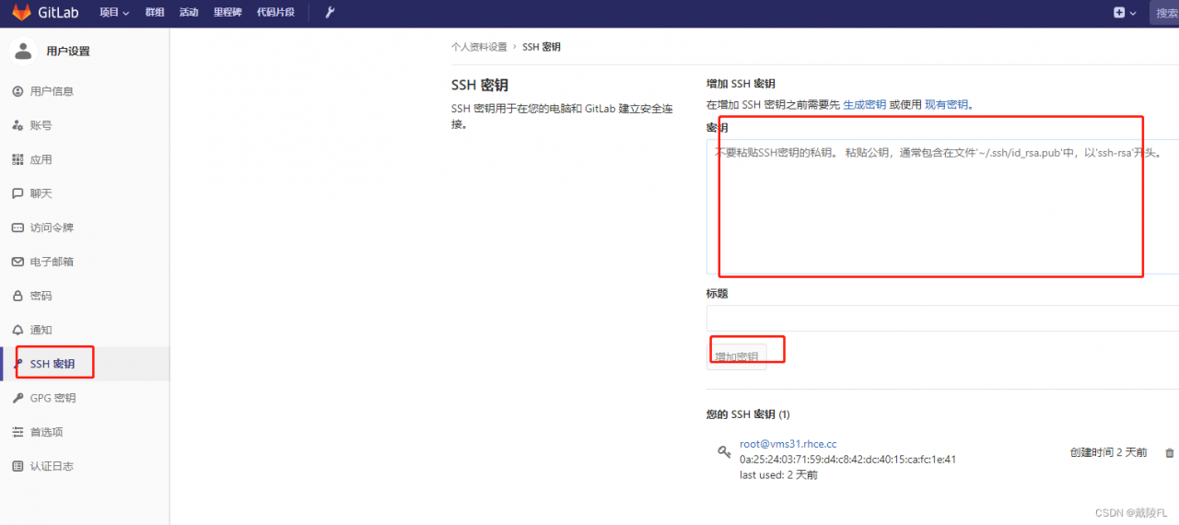This screenshot has height=525, width=1179.
Task: Click the 账号 sidebar icon
Action: pos(18,125)
